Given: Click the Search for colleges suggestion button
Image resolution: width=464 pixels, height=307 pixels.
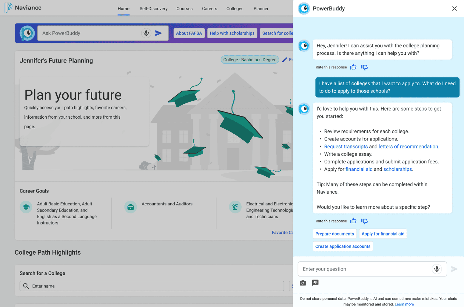Looking at the screenshot, I should point(277,33).
